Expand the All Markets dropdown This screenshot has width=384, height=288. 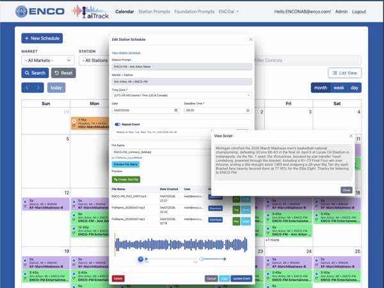click(x=47, y=61)
